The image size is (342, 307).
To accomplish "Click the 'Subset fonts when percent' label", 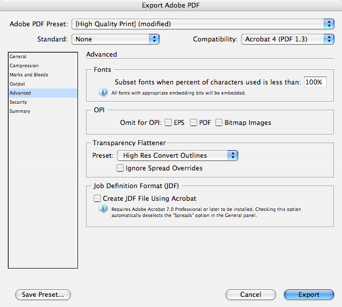I will coord(208,82).
